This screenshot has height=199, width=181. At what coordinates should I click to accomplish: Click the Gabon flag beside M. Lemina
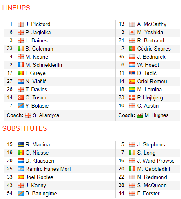coord(132,89)
